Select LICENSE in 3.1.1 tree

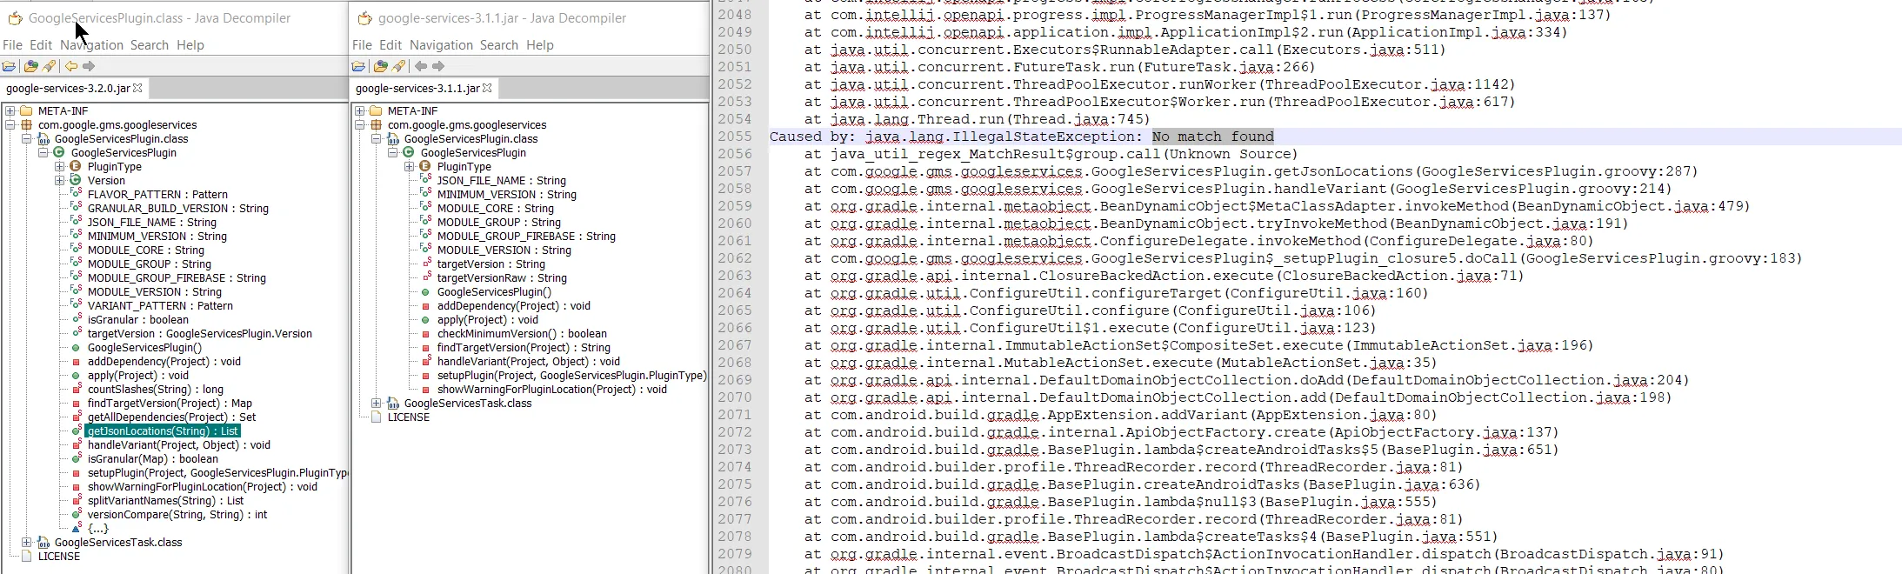pos(409,417)
